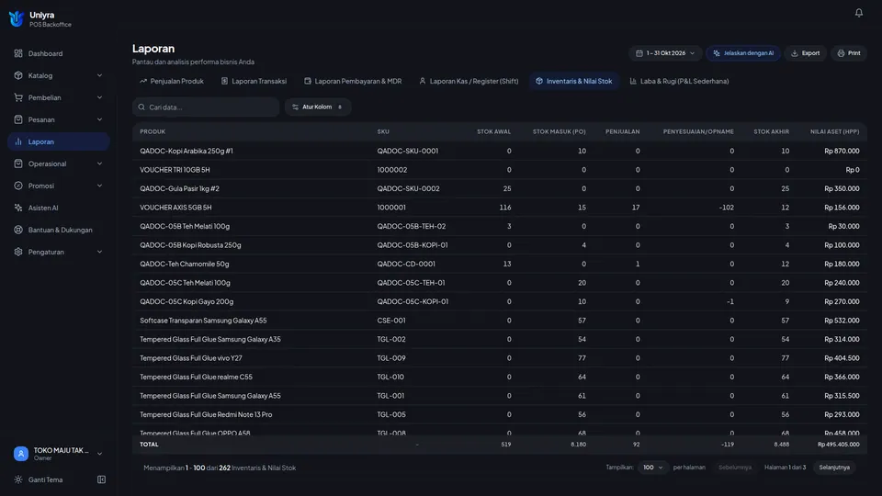Viewport: 882px width, 496px height.
Task: Click the Laporan chart icon in sidebar
Action: click(18, 141)
